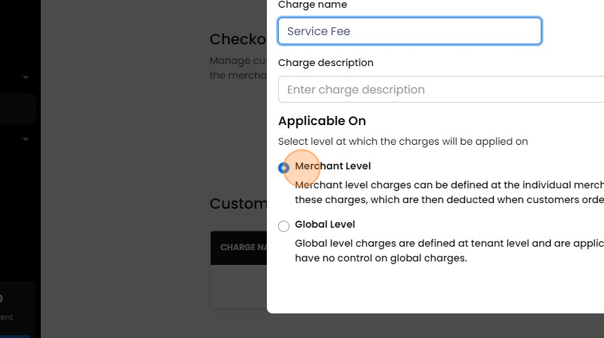Screen dimensions: 604x338
Task: Click the Global Level option label
Action: pyautogui.click(x=325, y=225)
